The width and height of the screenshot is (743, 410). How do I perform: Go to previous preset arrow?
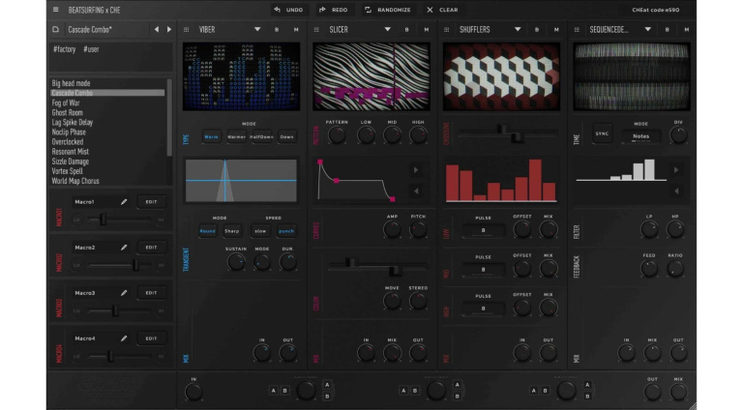pyautogui.click(x=157, y=29)
